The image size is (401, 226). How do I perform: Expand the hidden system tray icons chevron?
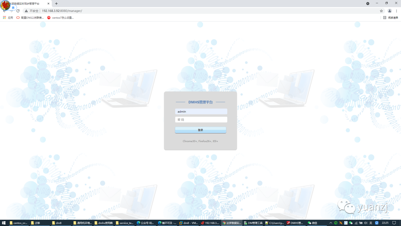click(331, 223)
